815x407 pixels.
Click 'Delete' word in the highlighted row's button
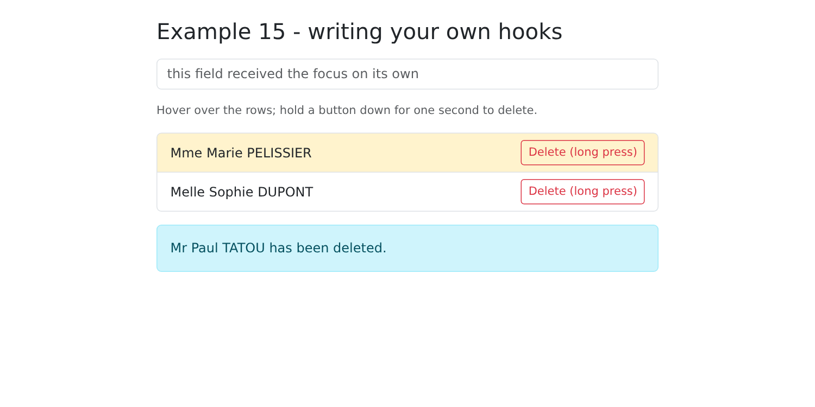pos(547,152)
